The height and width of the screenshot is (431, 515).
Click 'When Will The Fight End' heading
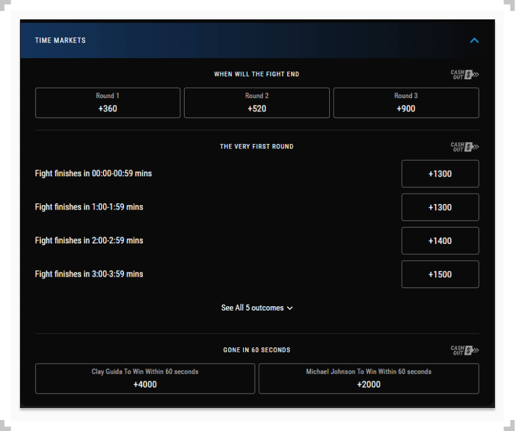click(x=257, y=74)
